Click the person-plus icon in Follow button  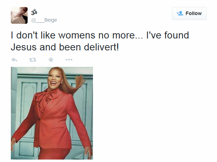180,13
